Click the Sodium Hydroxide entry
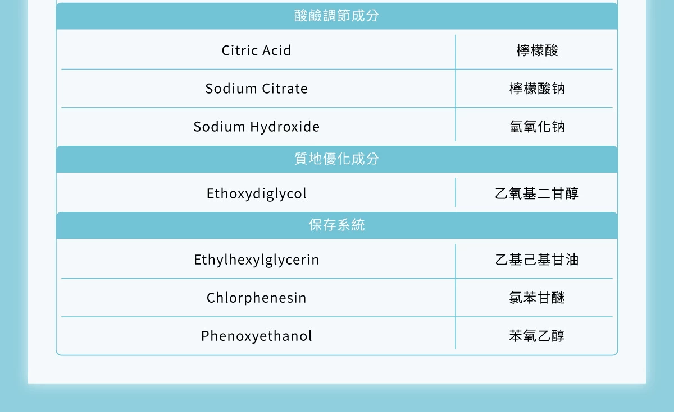Screen dimensions: 674x412 [257, 127]
